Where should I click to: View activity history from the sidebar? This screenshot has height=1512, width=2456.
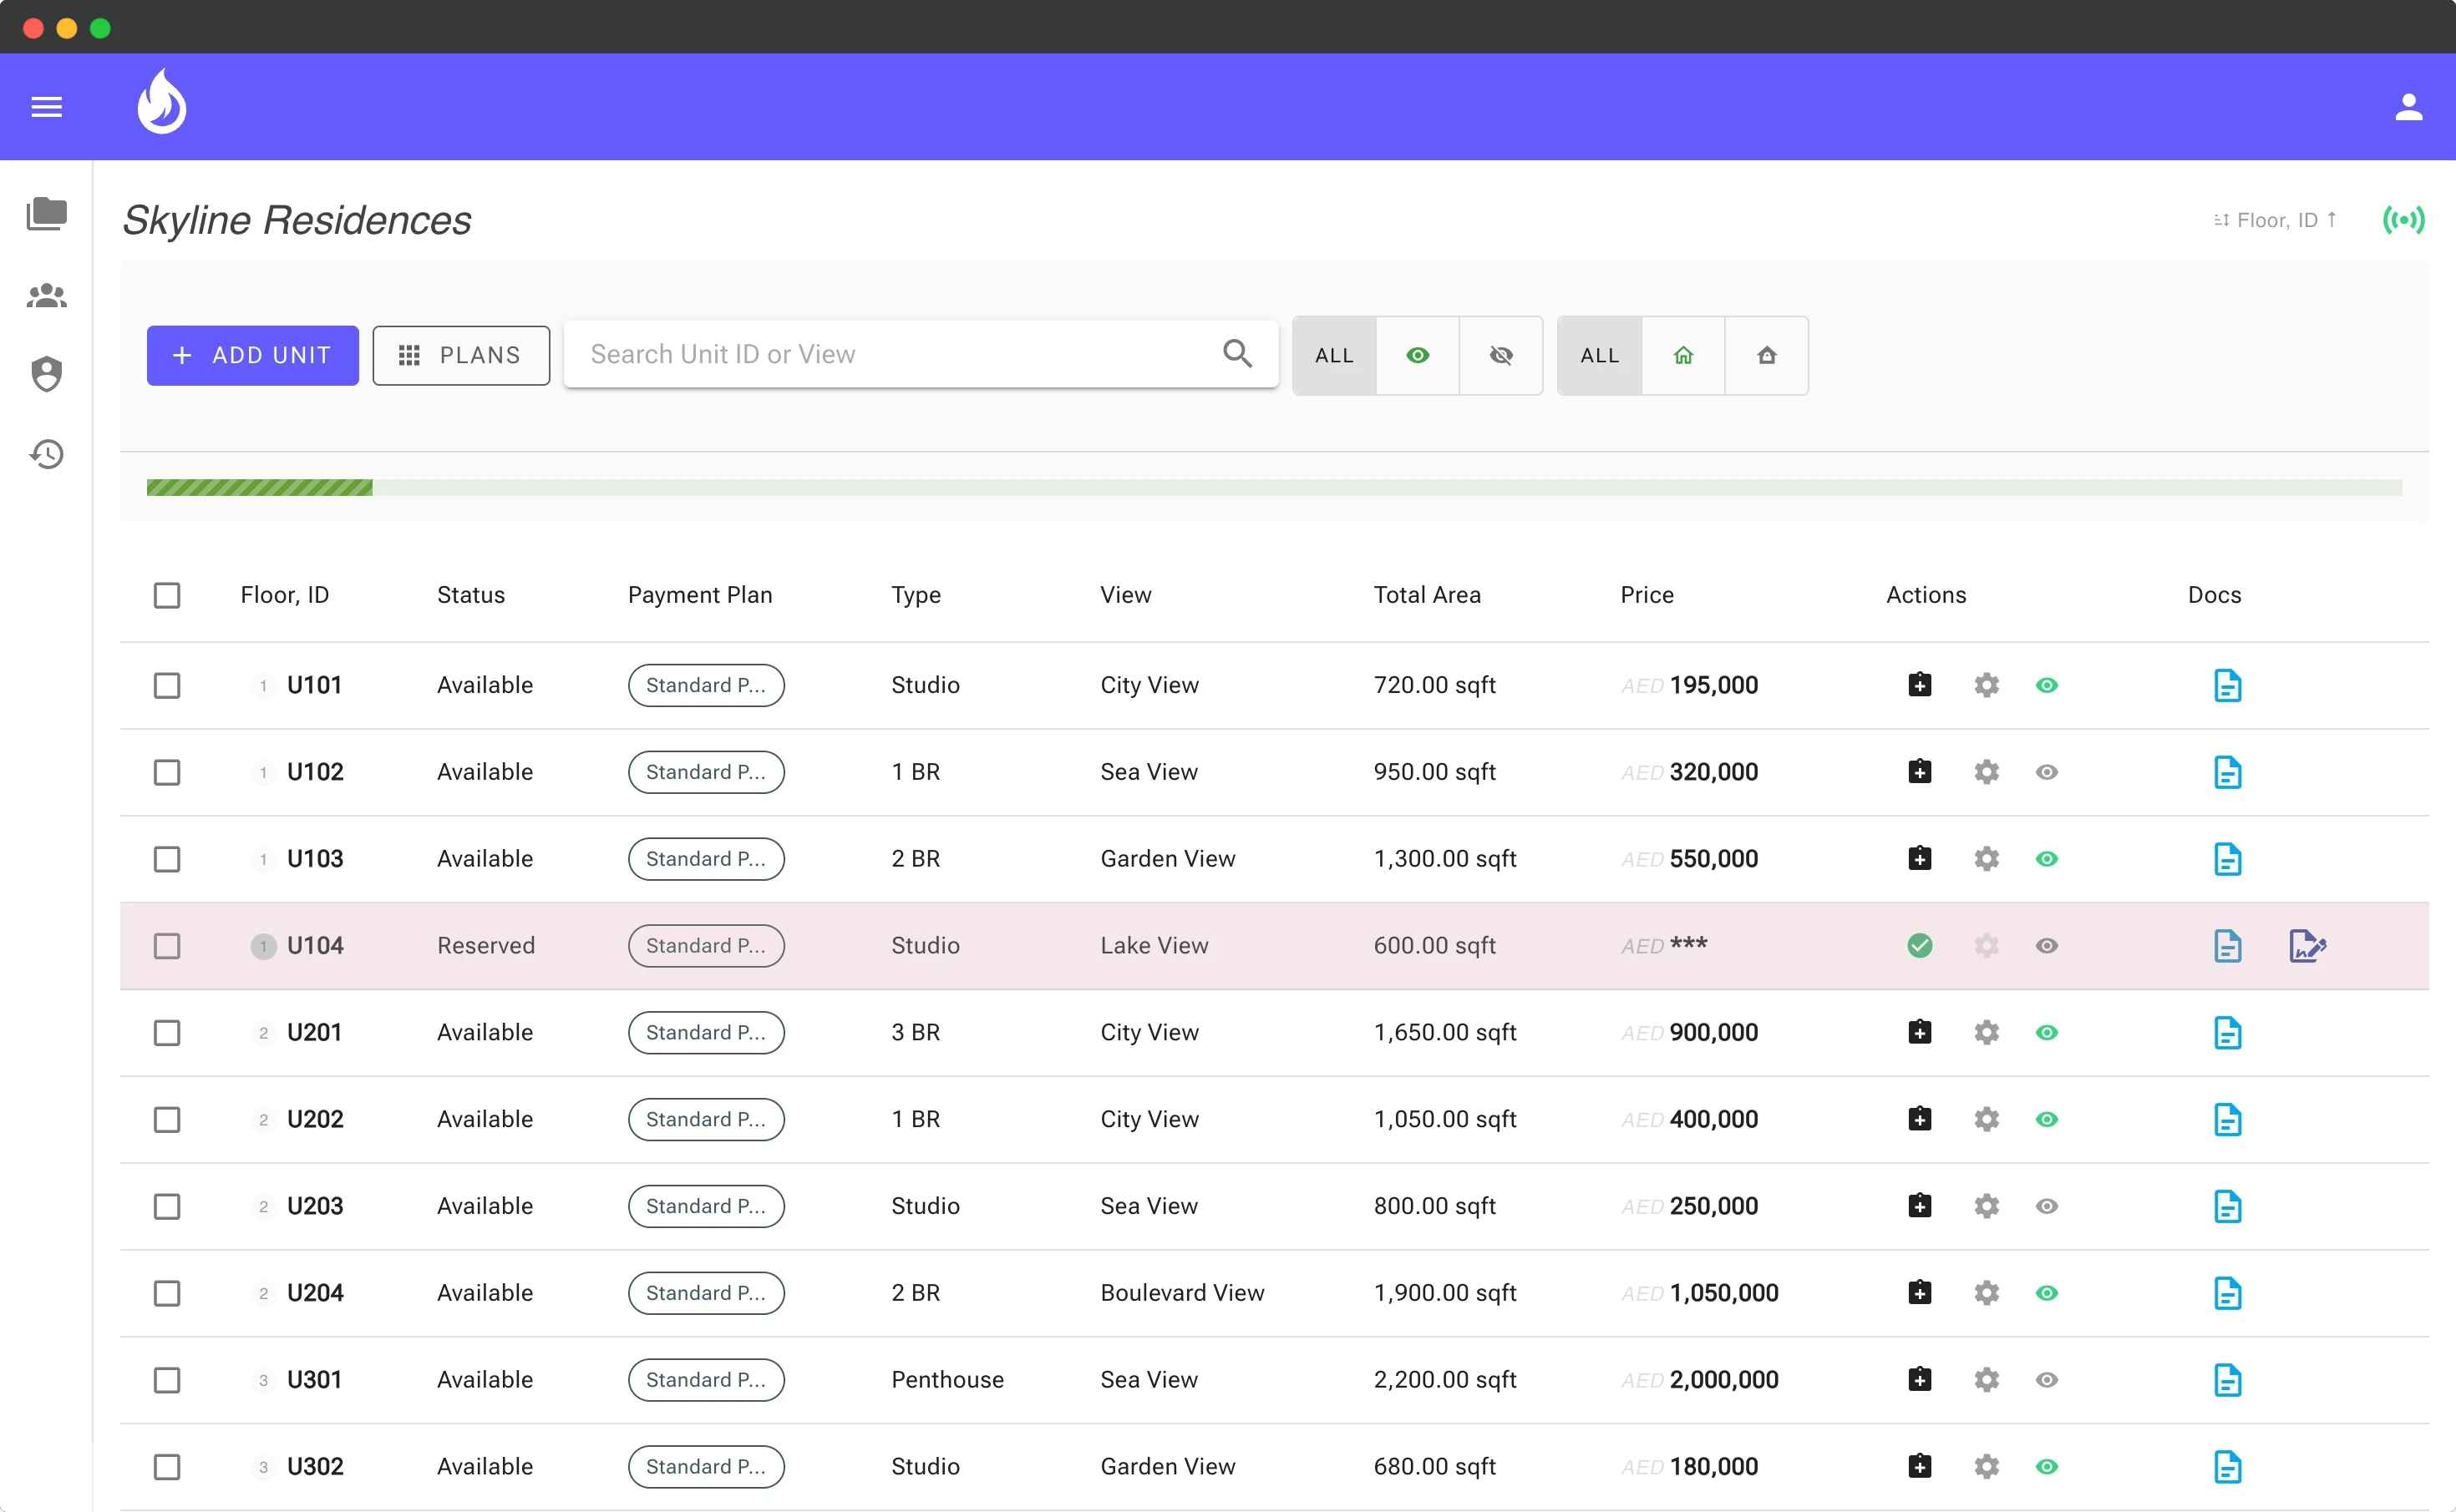46,453
